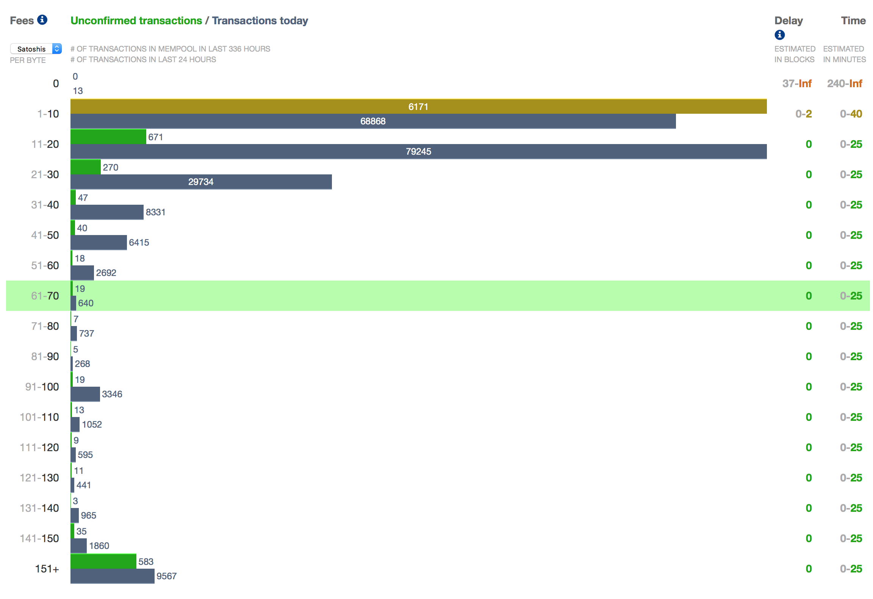The height and width of the screenshot is (599, 873).
Task: Click the Time column header
Action: (x=853, y=20)
